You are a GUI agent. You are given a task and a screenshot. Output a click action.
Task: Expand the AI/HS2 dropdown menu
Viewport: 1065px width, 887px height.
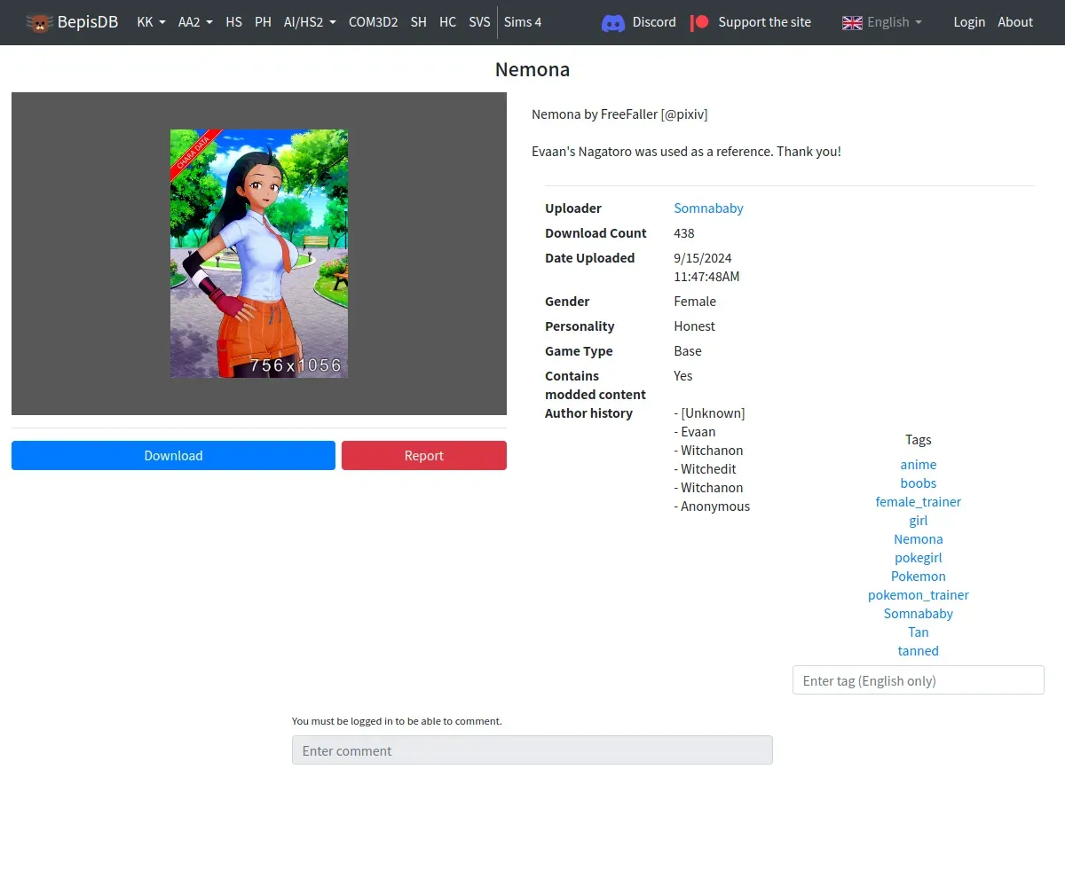click(310, 22)
